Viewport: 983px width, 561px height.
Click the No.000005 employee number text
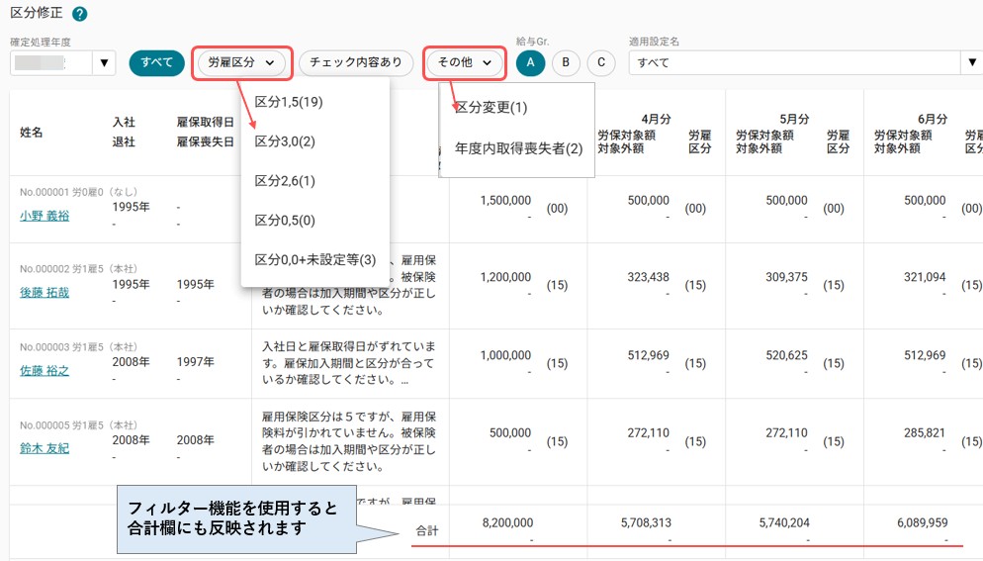pyautogui.click(x=45, y=425)
